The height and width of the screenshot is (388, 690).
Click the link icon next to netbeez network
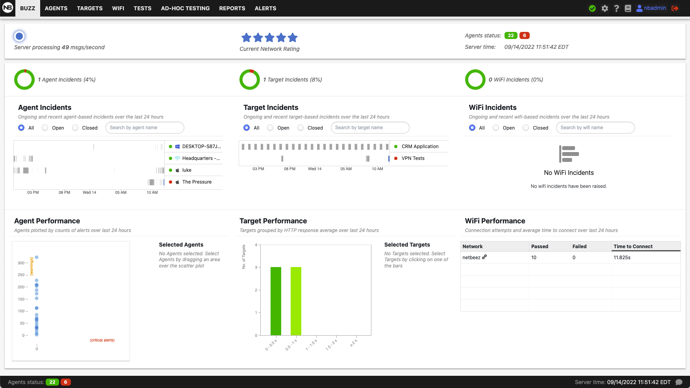(x=485, y=257)
